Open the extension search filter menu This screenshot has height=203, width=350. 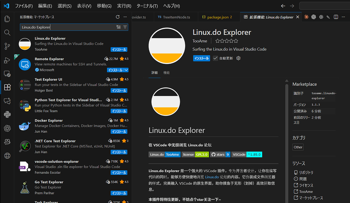coord(125,27)
